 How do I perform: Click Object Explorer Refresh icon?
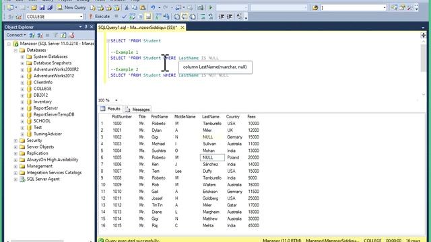(63, 35)
